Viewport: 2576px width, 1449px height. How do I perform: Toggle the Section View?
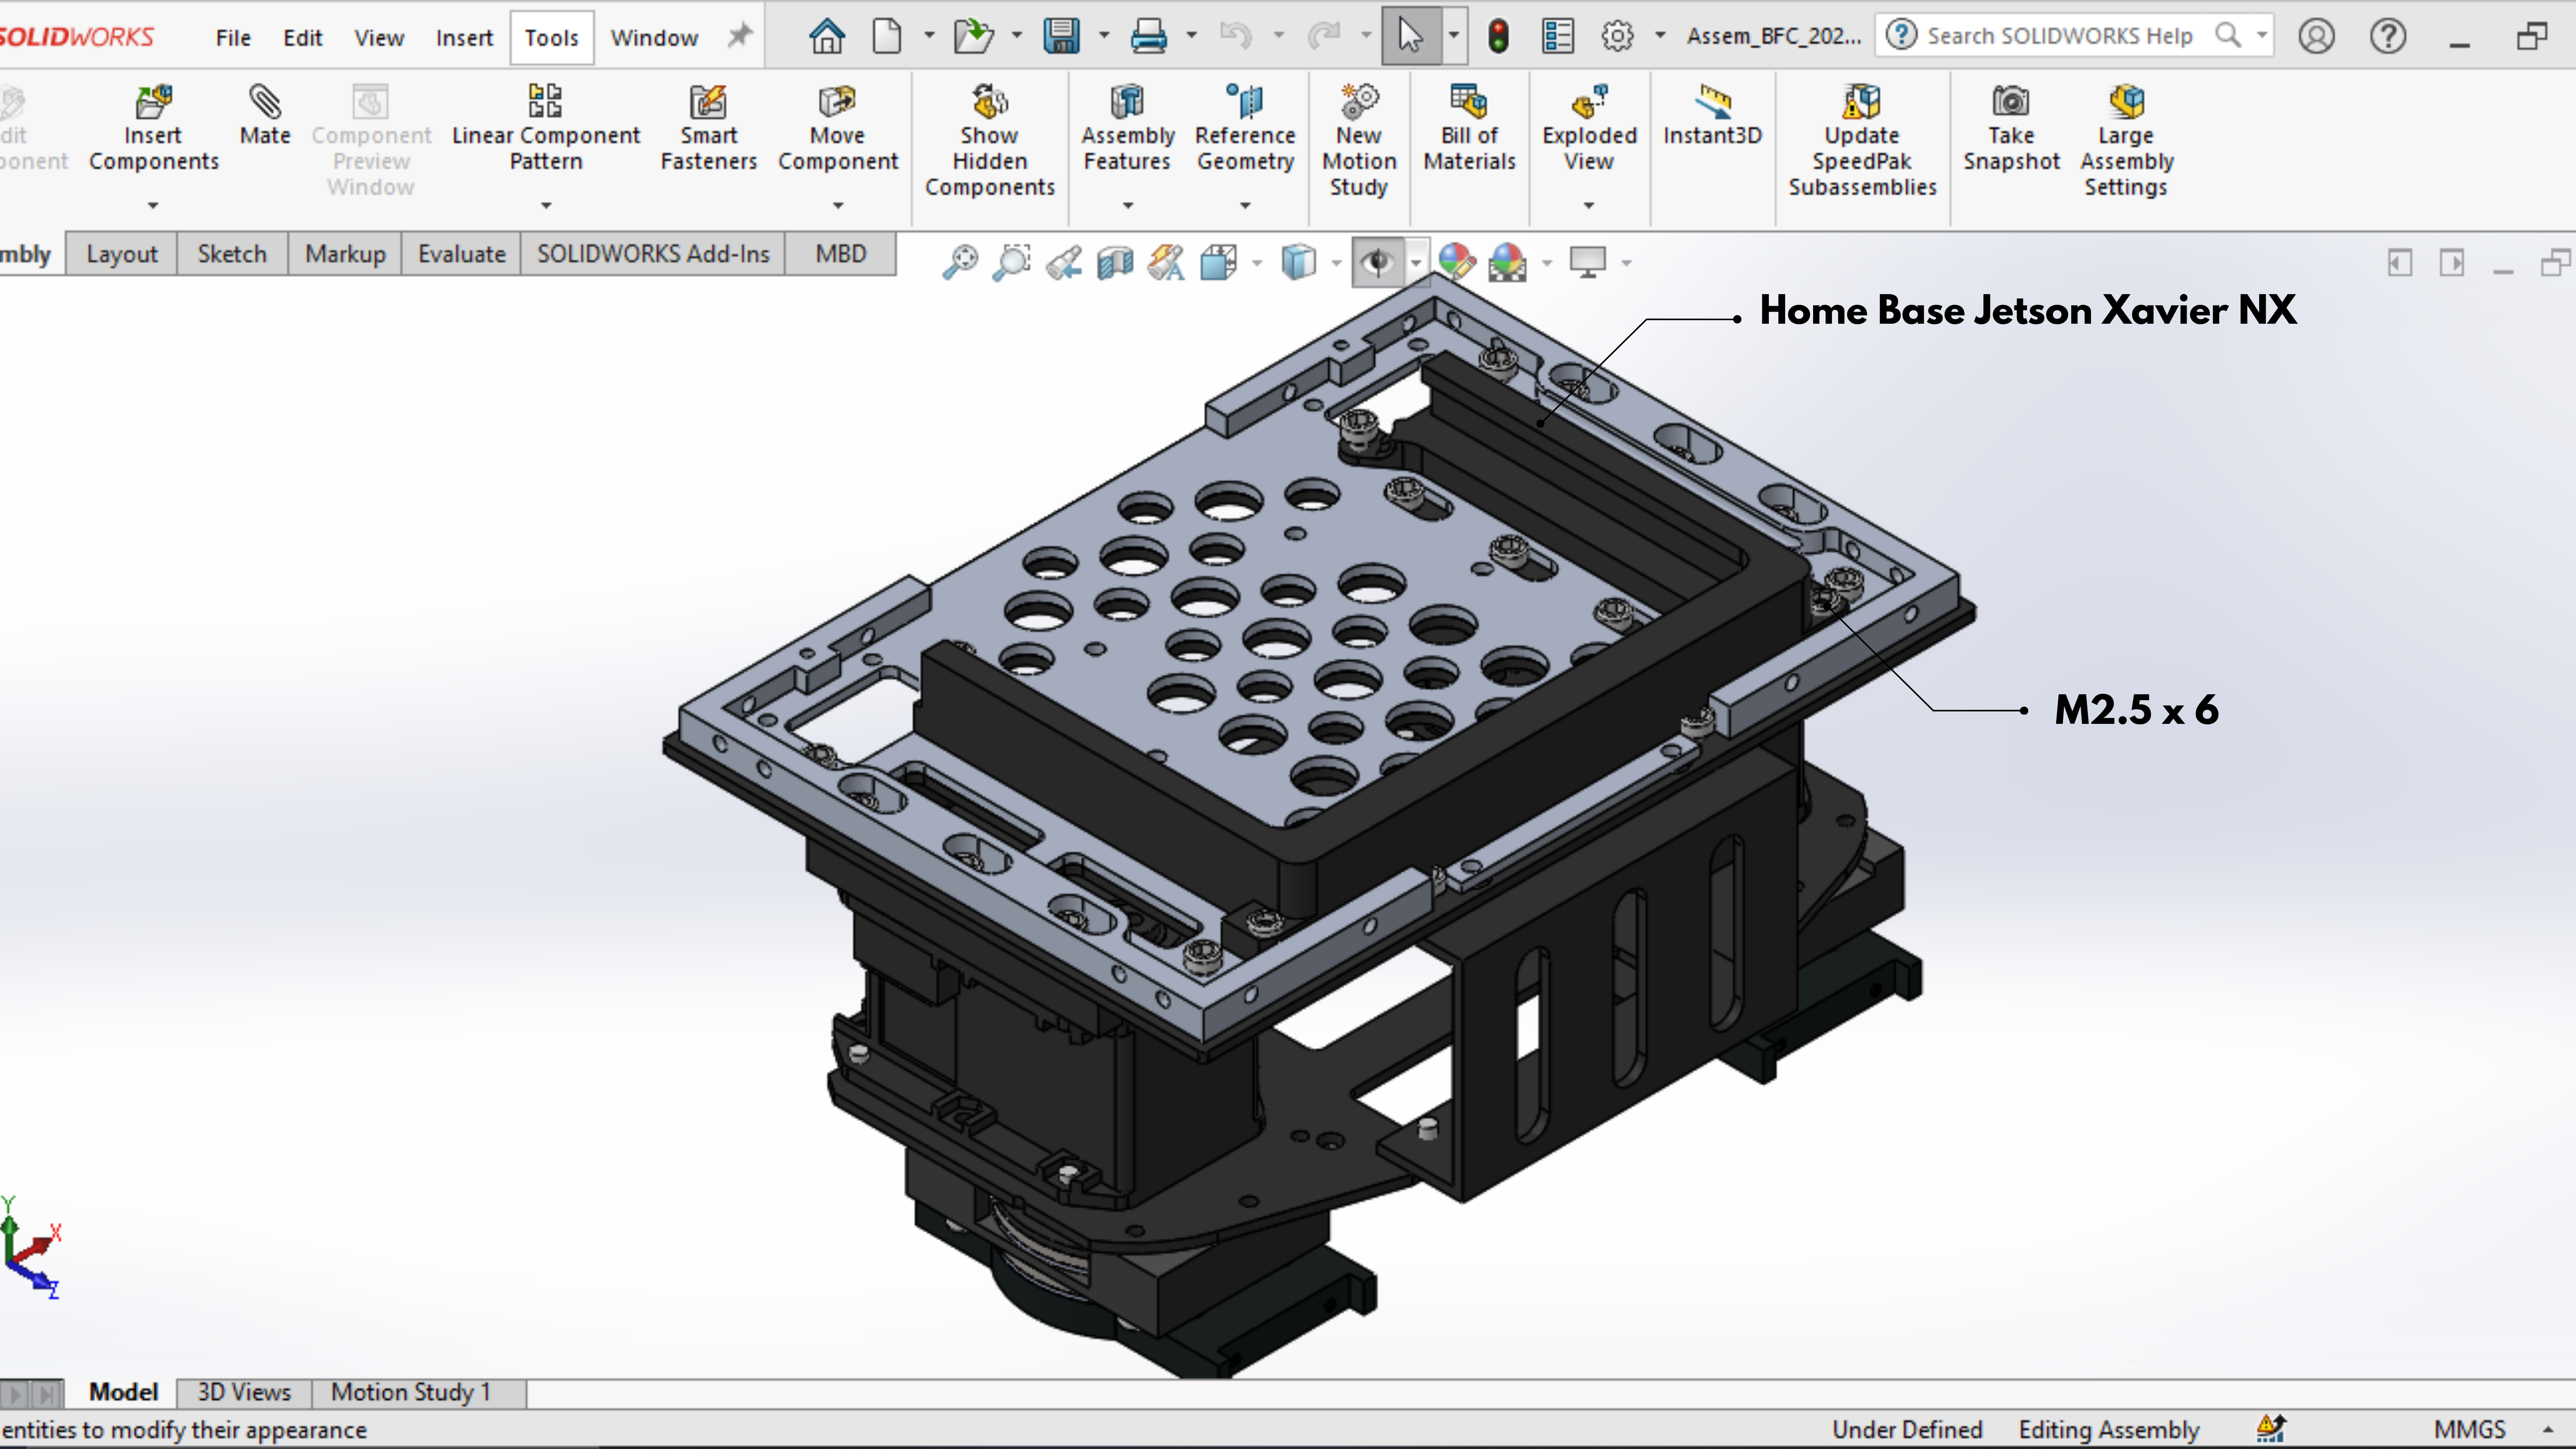point(1115,263)
